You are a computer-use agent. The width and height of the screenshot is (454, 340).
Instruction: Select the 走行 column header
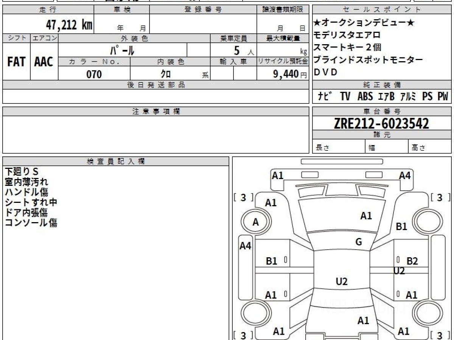tap(48, 10)
